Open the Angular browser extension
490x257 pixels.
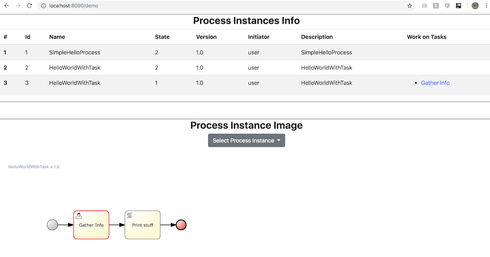[447, 6]
